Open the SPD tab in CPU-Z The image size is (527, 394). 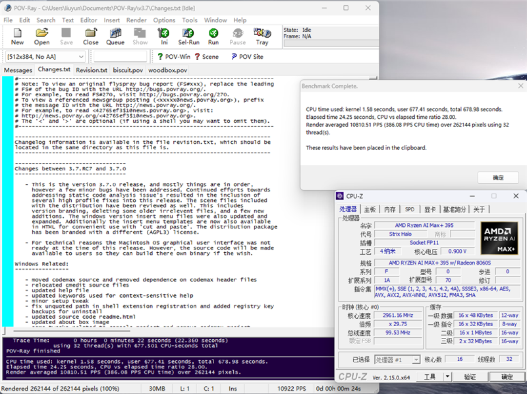409,209
